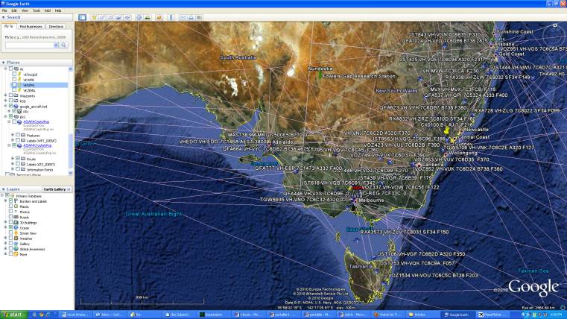
Task: Click View in Google Maps toolbar icon
Action: (x=199, y=17)
